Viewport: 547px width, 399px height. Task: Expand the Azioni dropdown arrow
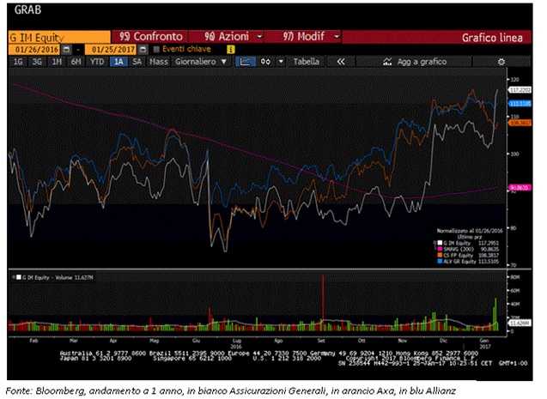point(259,37)
